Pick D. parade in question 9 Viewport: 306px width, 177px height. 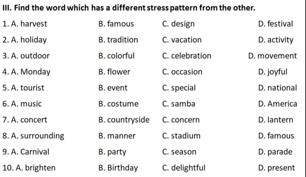pos(275,152)
